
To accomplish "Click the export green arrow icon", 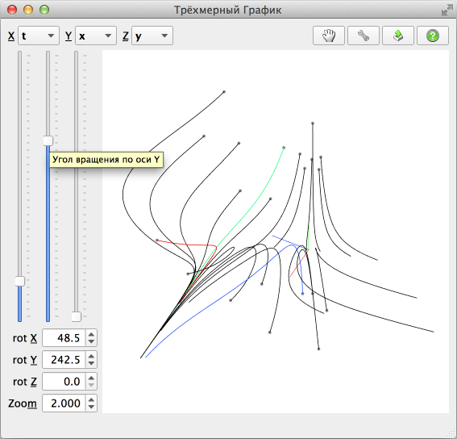I will click(398, 36).
